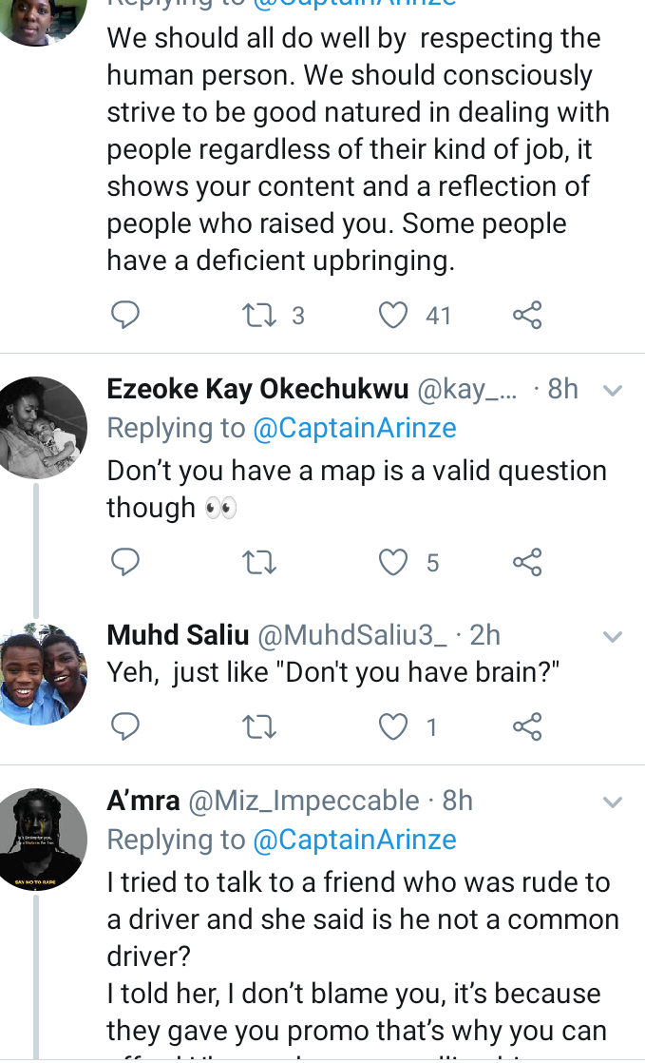Open options chevron on Ezeoke's tweet
Screen dimensions: 645x1063
613,391
